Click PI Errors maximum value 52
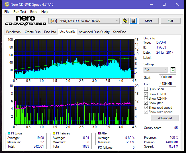This screenshot has height=153, width=186. (x=42, y=142)
